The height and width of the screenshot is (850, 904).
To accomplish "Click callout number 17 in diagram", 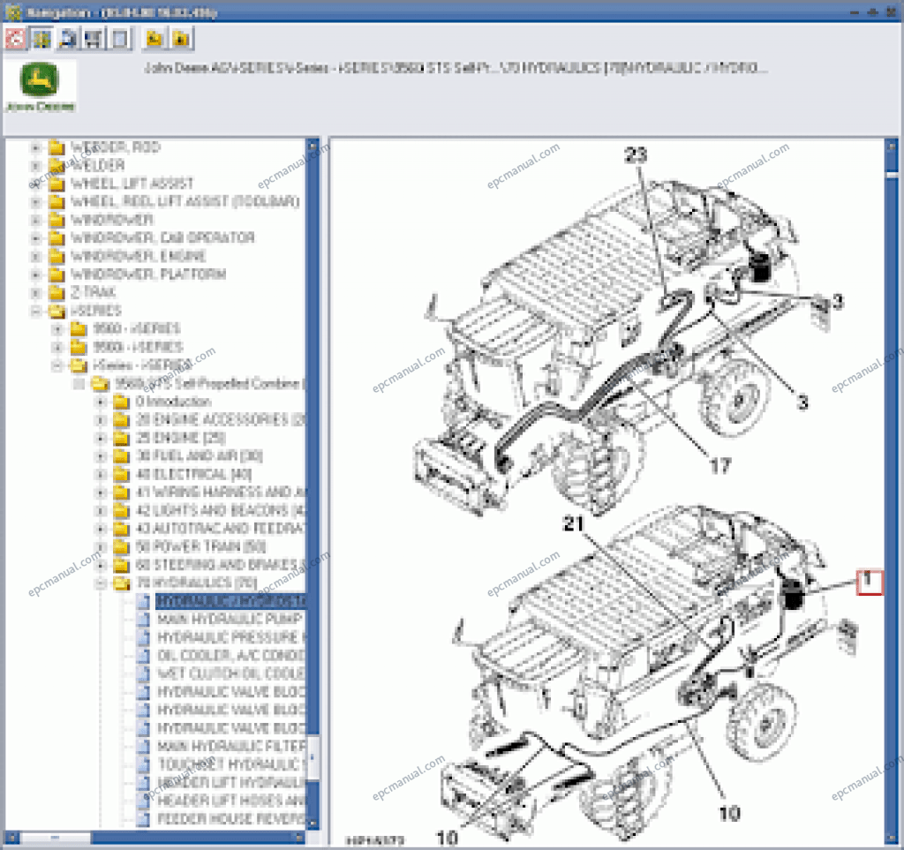I will tap(720, 465).
